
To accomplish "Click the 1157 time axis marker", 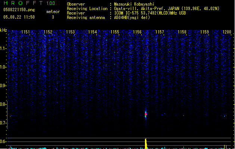I will [160, 32].
